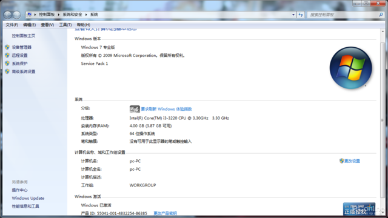Open the 帮助(H) menu
388x218 pixels.
(x=84, y=25)
